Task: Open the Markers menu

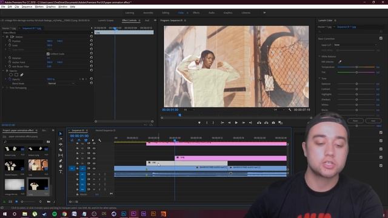Action: (x=39, y=7)
